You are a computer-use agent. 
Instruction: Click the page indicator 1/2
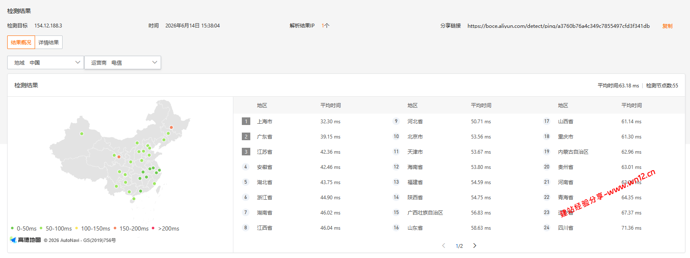pos(459,246)
